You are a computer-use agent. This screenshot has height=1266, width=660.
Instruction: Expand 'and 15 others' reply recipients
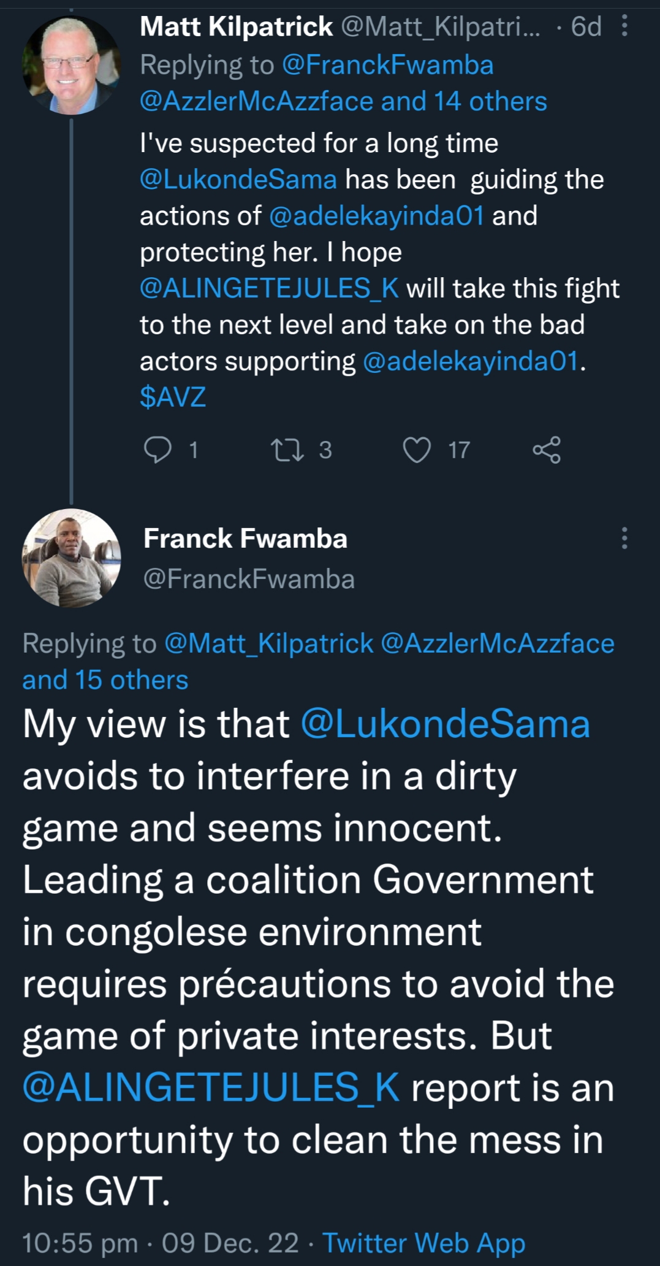coord(105,680)
